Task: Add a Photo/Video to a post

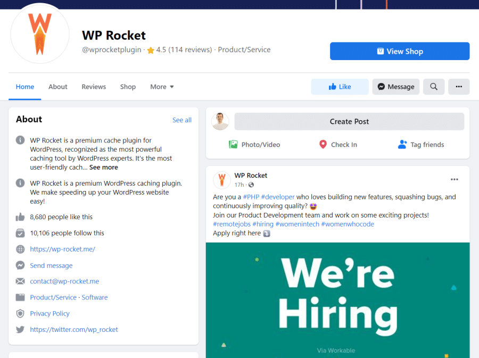Action: coord(254,145)
